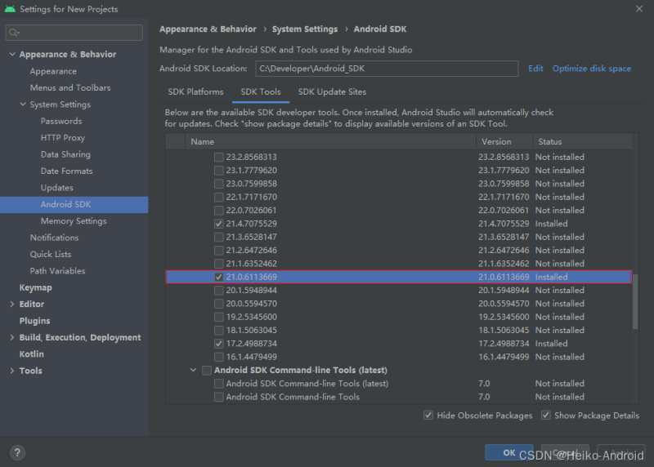Click the search magnifier icon in settings

click(14, 33)
